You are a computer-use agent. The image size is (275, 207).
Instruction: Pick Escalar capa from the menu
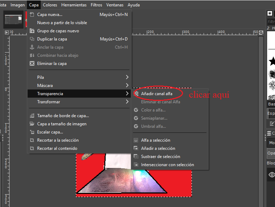point(50,132)
